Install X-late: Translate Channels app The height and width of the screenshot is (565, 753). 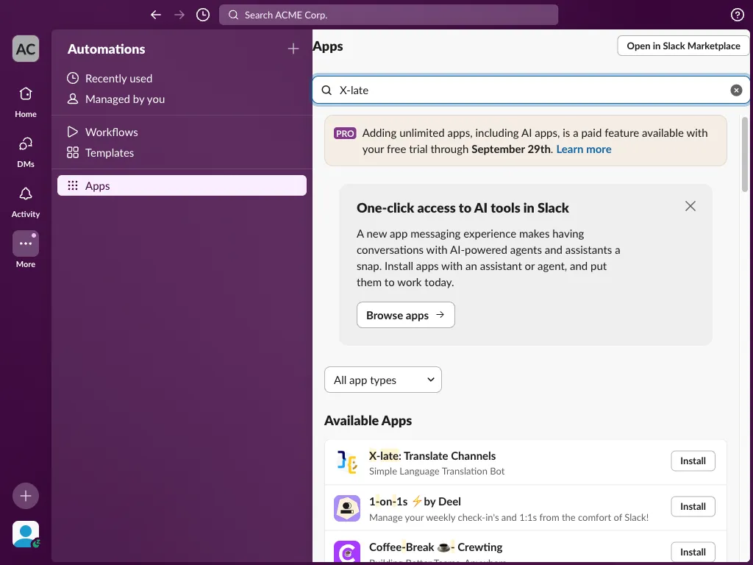click(x=693, y=461)
